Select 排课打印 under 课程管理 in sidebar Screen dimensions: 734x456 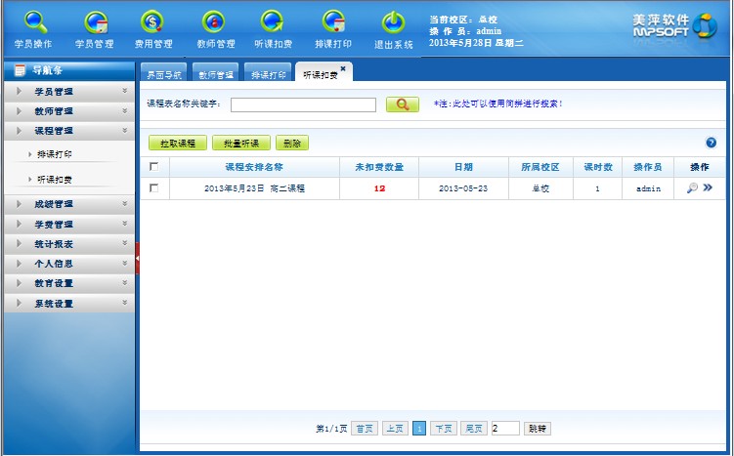[55, 154]
